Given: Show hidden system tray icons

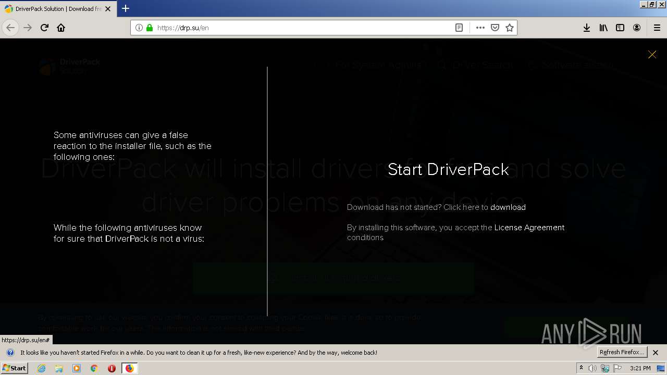Looking at the screenshot, I should 581,368.
